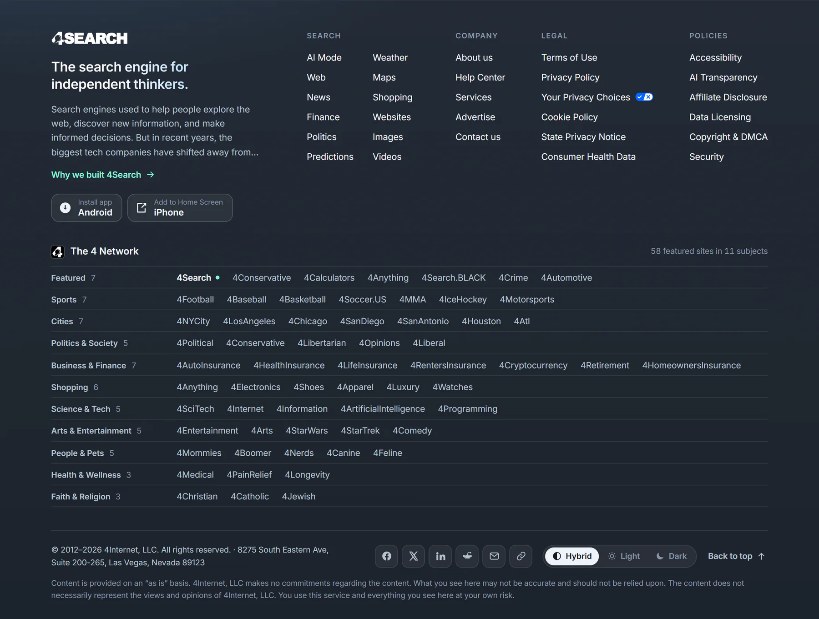This screenshot has height=619, width=819.
Task: Open Why we built 4Search link
Action: pos(103,175)
